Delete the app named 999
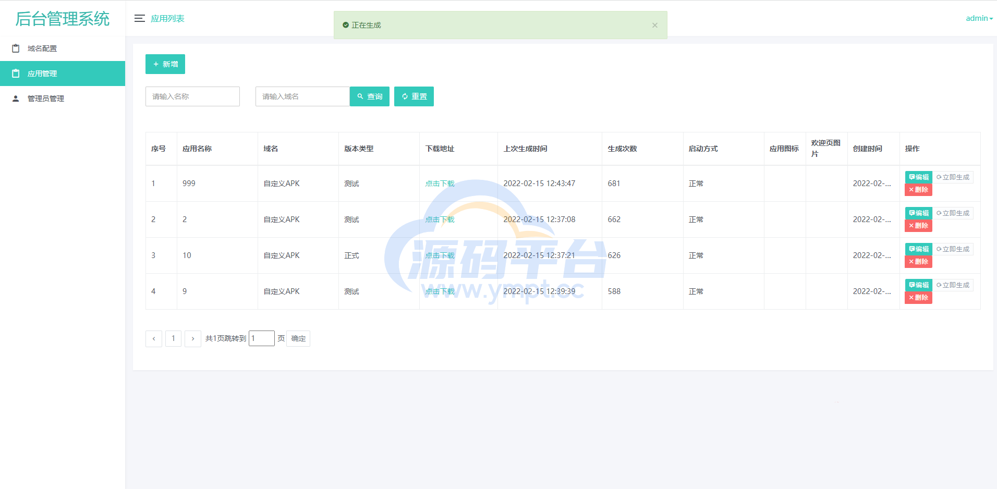997x489 pixels. click(918, 190)
